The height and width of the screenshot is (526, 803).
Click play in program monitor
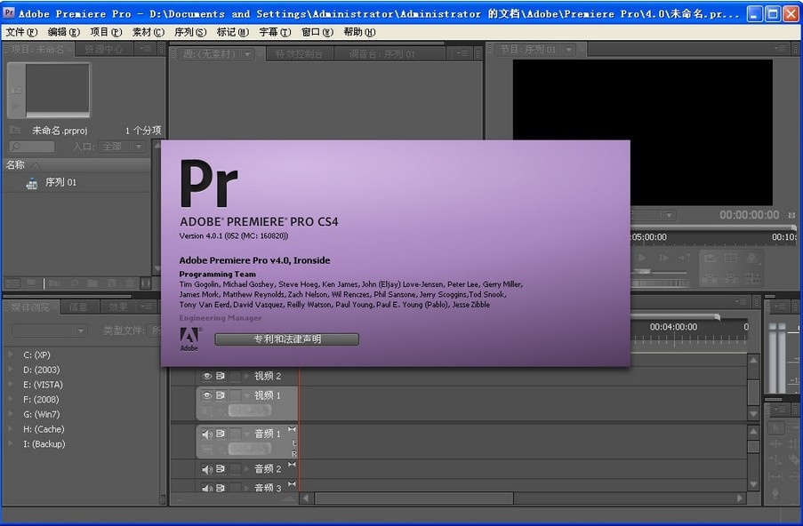pos(642,258)
